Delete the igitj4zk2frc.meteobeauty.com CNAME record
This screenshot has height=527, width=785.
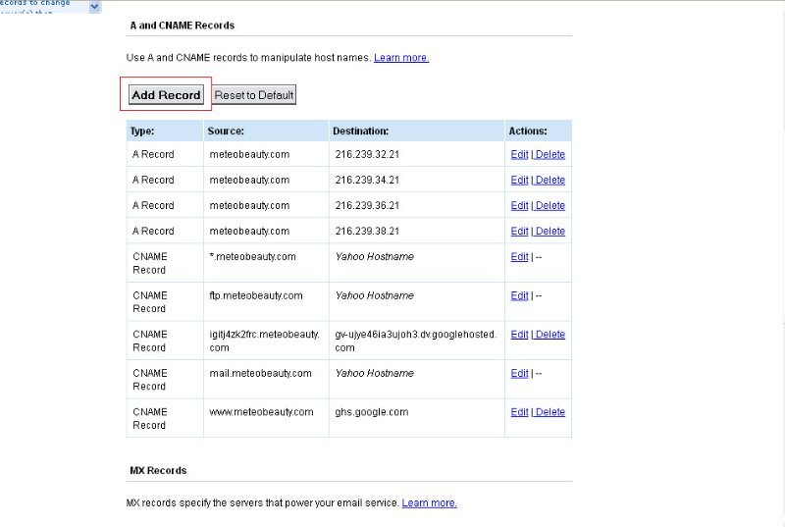tap(550, 335)
